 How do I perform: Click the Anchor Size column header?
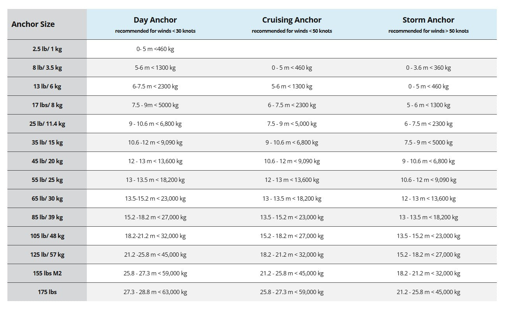(x=33, y=24)
